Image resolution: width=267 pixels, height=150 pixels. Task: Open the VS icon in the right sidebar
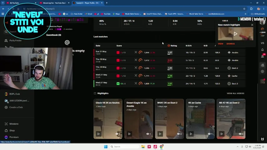[x=262, y=43]
